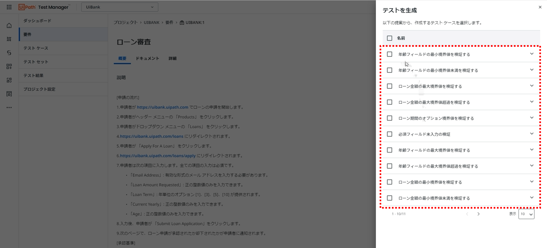The width and height of the screenshot is (547, 248).
Task: Click the 1 - 10/11 pagination text
Action: [x=399, y=214]
